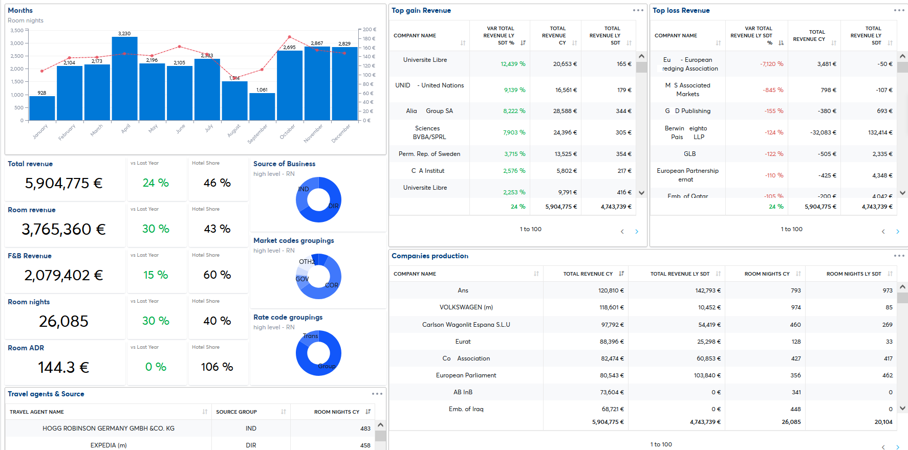Screen dimensions: 908x450
Task: Sort Top loss table by Company Name
Action: pyautogui.click(x=718, y=43)
